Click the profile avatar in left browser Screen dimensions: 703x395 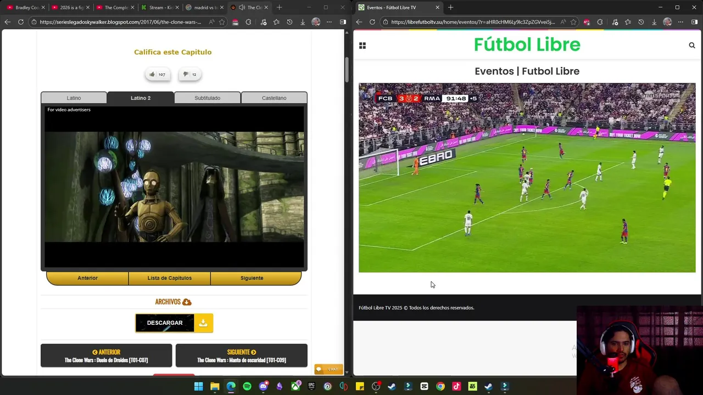[316, 22]
